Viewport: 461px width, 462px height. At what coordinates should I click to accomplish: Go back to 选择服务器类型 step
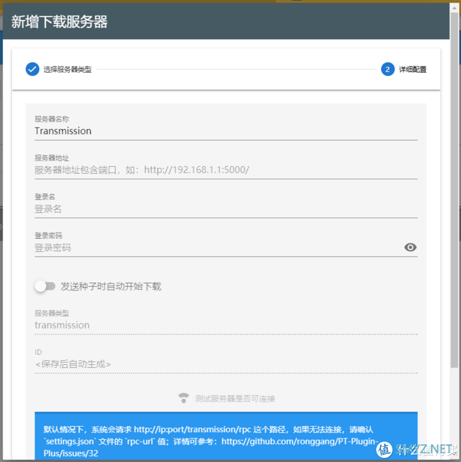67,69
